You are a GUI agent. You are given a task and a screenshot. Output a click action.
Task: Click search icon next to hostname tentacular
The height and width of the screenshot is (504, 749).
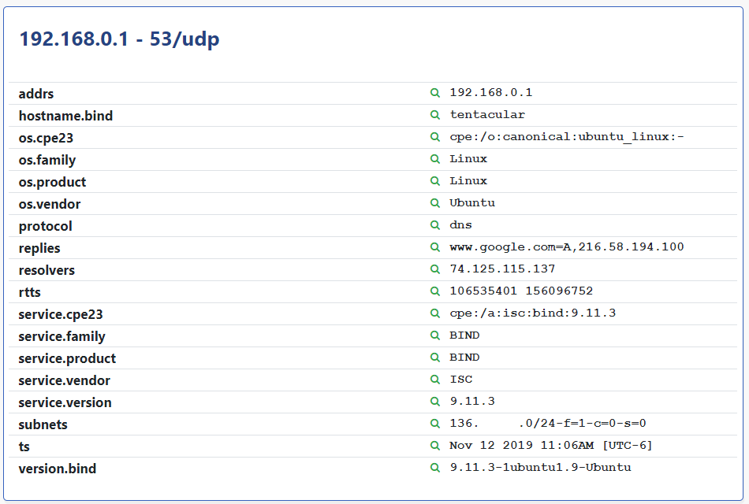(x=434, y=115)
